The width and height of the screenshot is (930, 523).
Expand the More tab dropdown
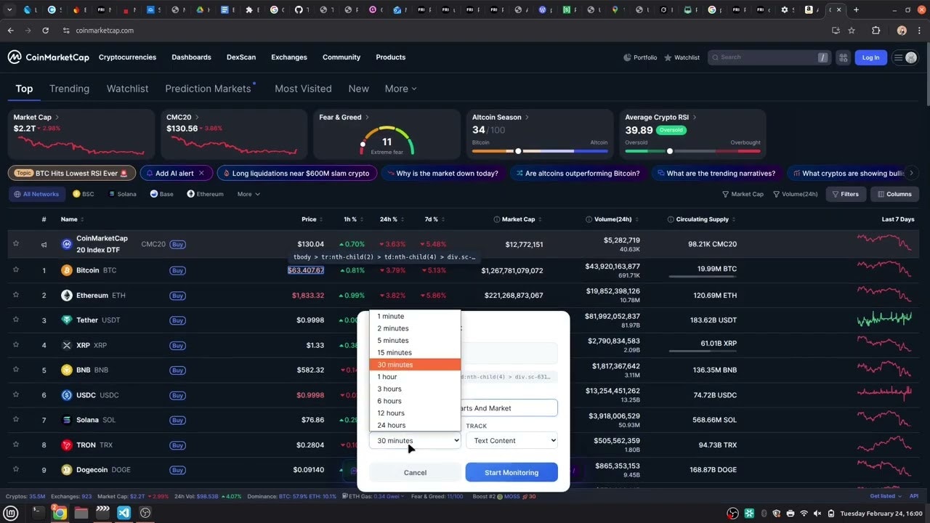pos(400,89)
